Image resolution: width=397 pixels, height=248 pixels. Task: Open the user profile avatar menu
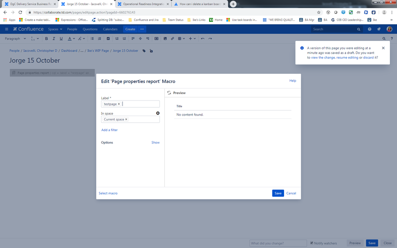pos(389,29)
